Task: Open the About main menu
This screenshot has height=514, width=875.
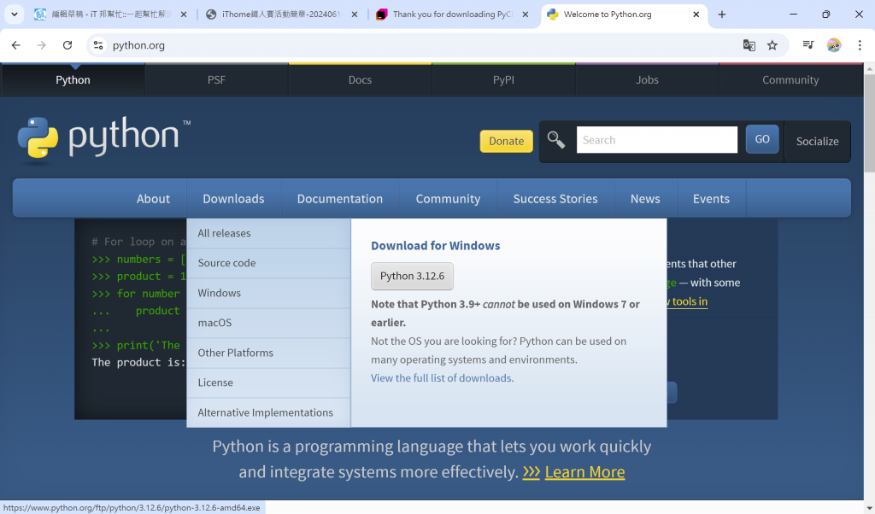Action: click(x=154, y=198)
